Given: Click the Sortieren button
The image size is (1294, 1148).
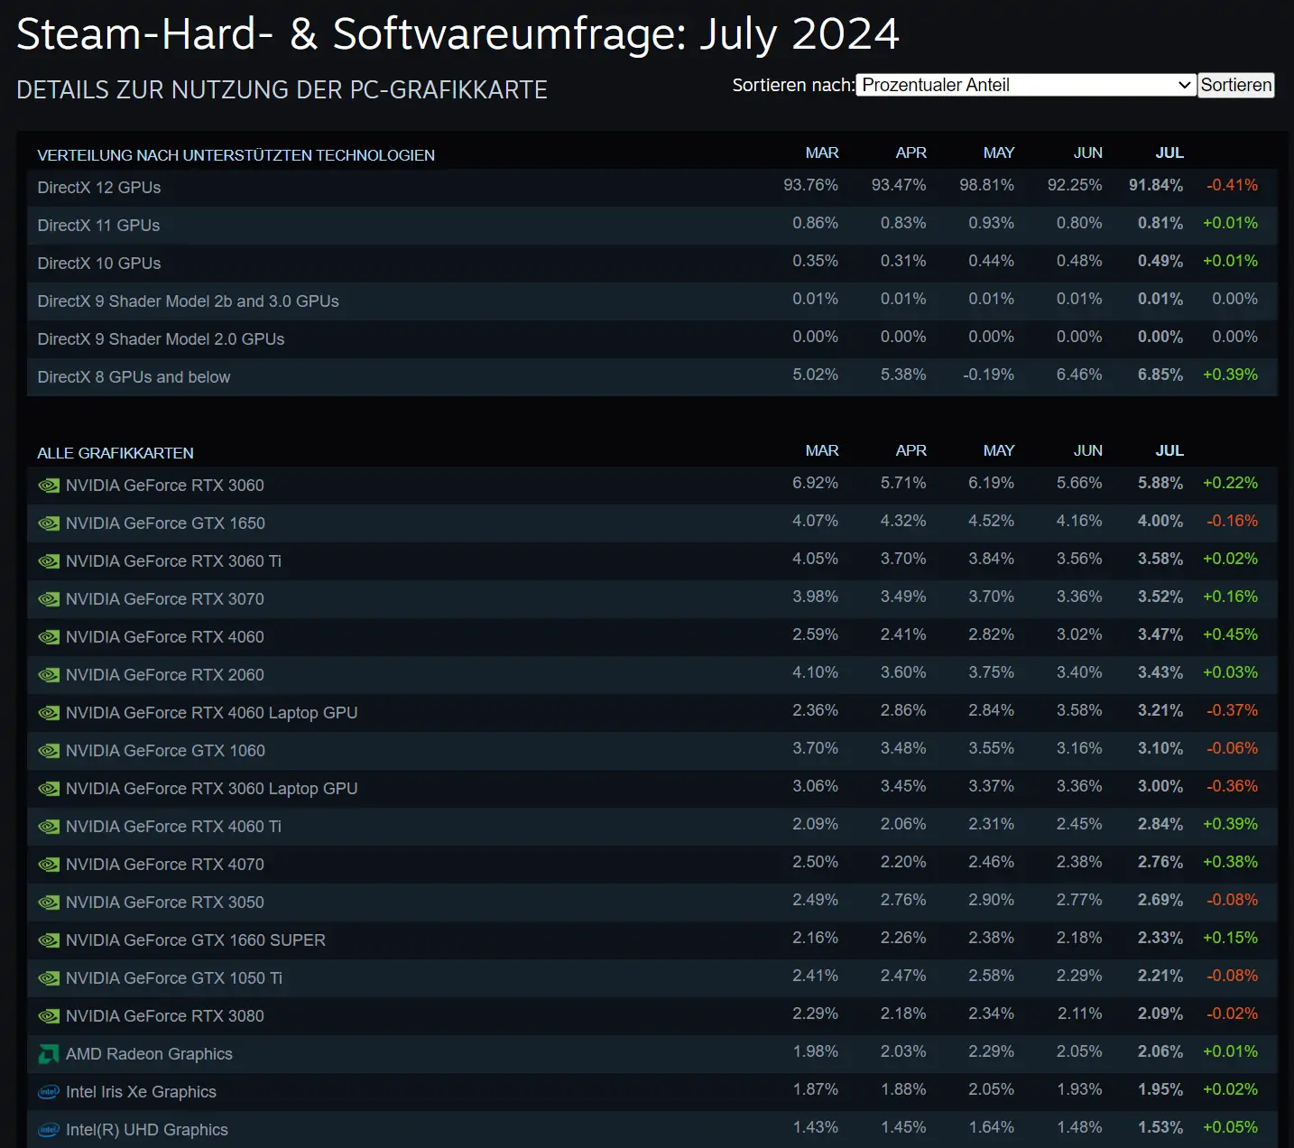Looking at the screenshot, I should 1236,85.
